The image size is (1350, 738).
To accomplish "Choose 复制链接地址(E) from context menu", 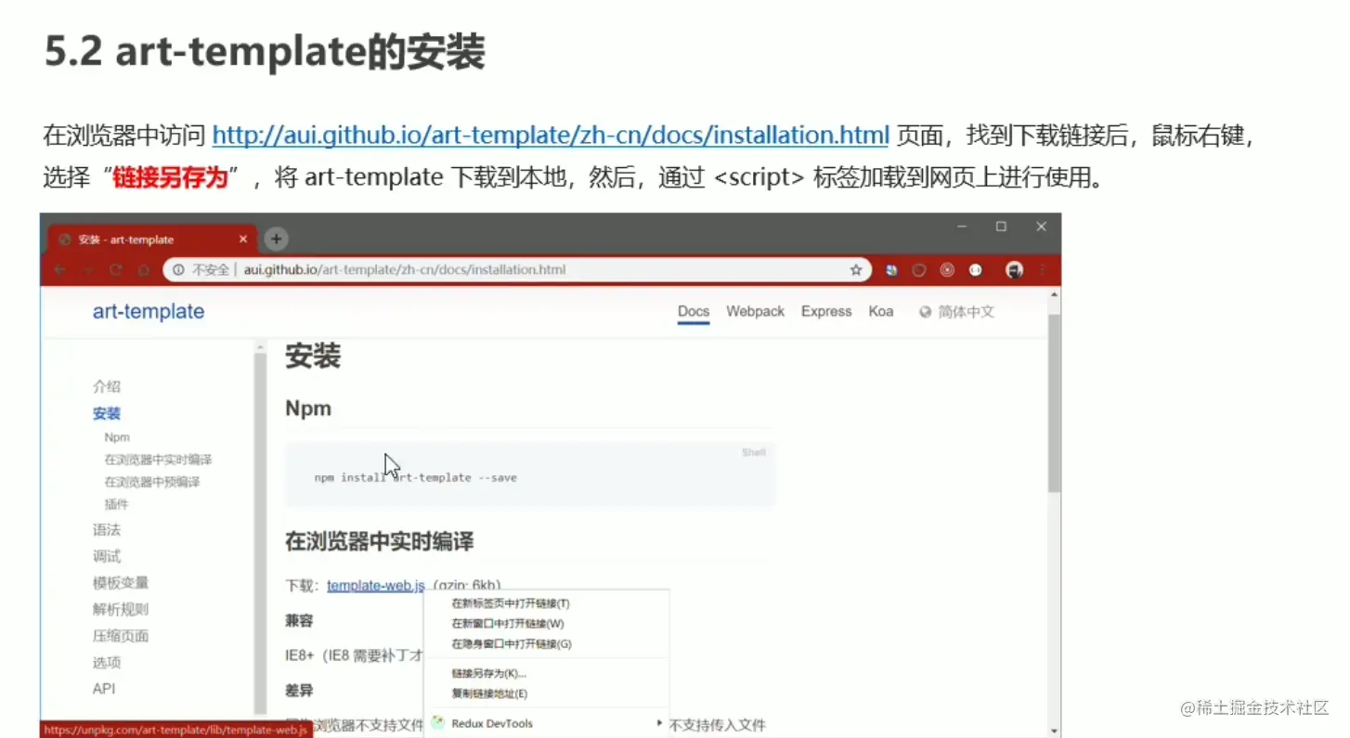I will pos(546,694).
